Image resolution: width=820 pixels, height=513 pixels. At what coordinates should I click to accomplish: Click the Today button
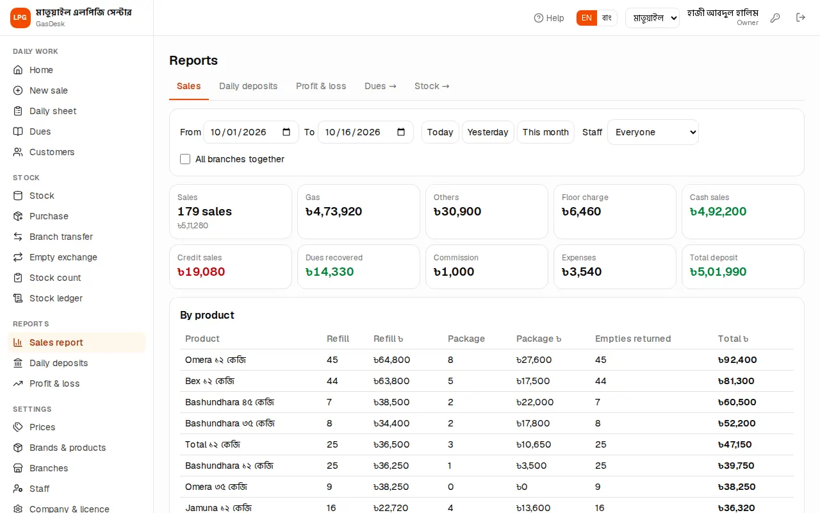440,132
